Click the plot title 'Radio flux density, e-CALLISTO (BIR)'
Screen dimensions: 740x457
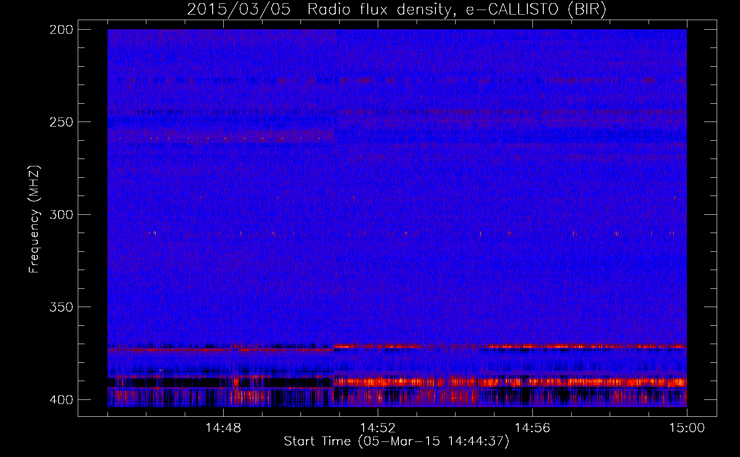click(x=457, y=10)
